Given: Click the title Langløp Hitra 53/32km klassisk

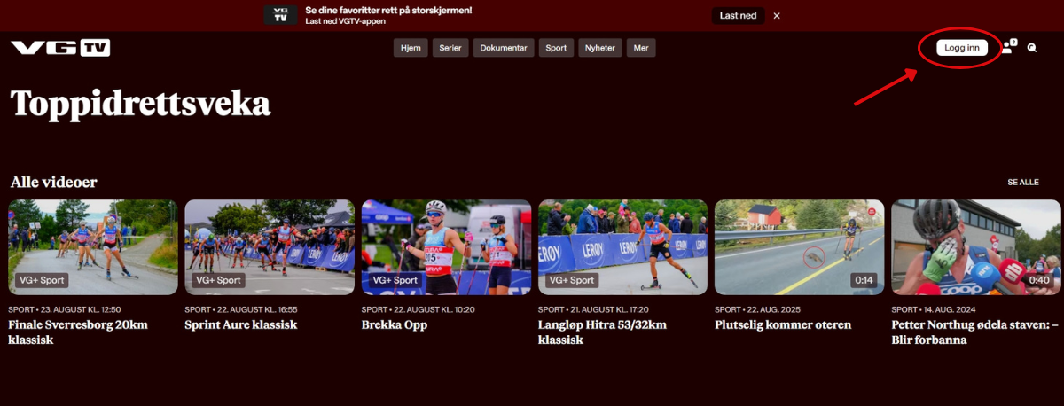Looking at the screenshot, I should click(602, 332).
